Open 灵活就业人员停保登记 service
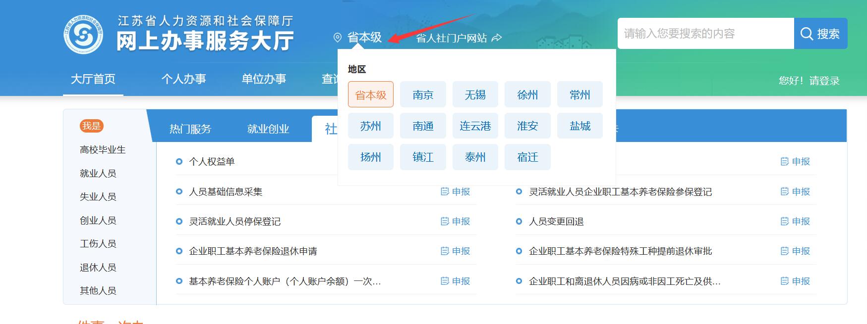This screenshot has height=324, width=867. 234,221
